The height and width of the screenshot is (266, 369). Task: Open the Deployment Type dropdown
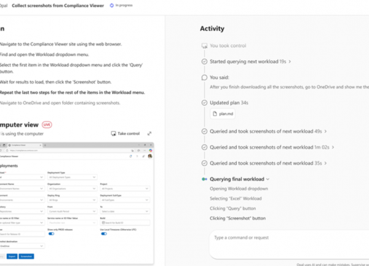pyautogui.click(x=71, y=176)
